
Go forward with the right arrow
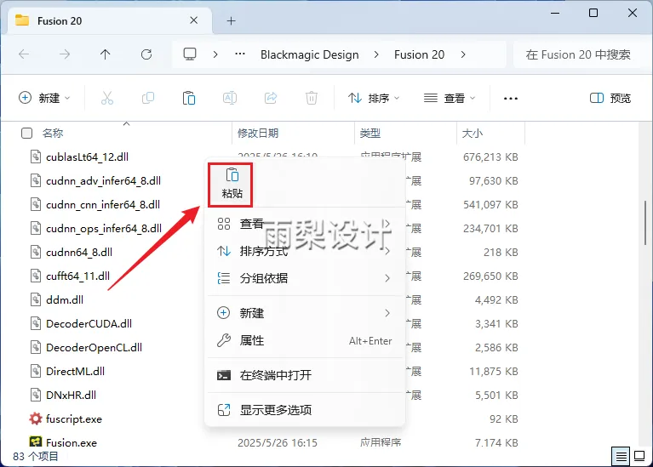point(65,54)
